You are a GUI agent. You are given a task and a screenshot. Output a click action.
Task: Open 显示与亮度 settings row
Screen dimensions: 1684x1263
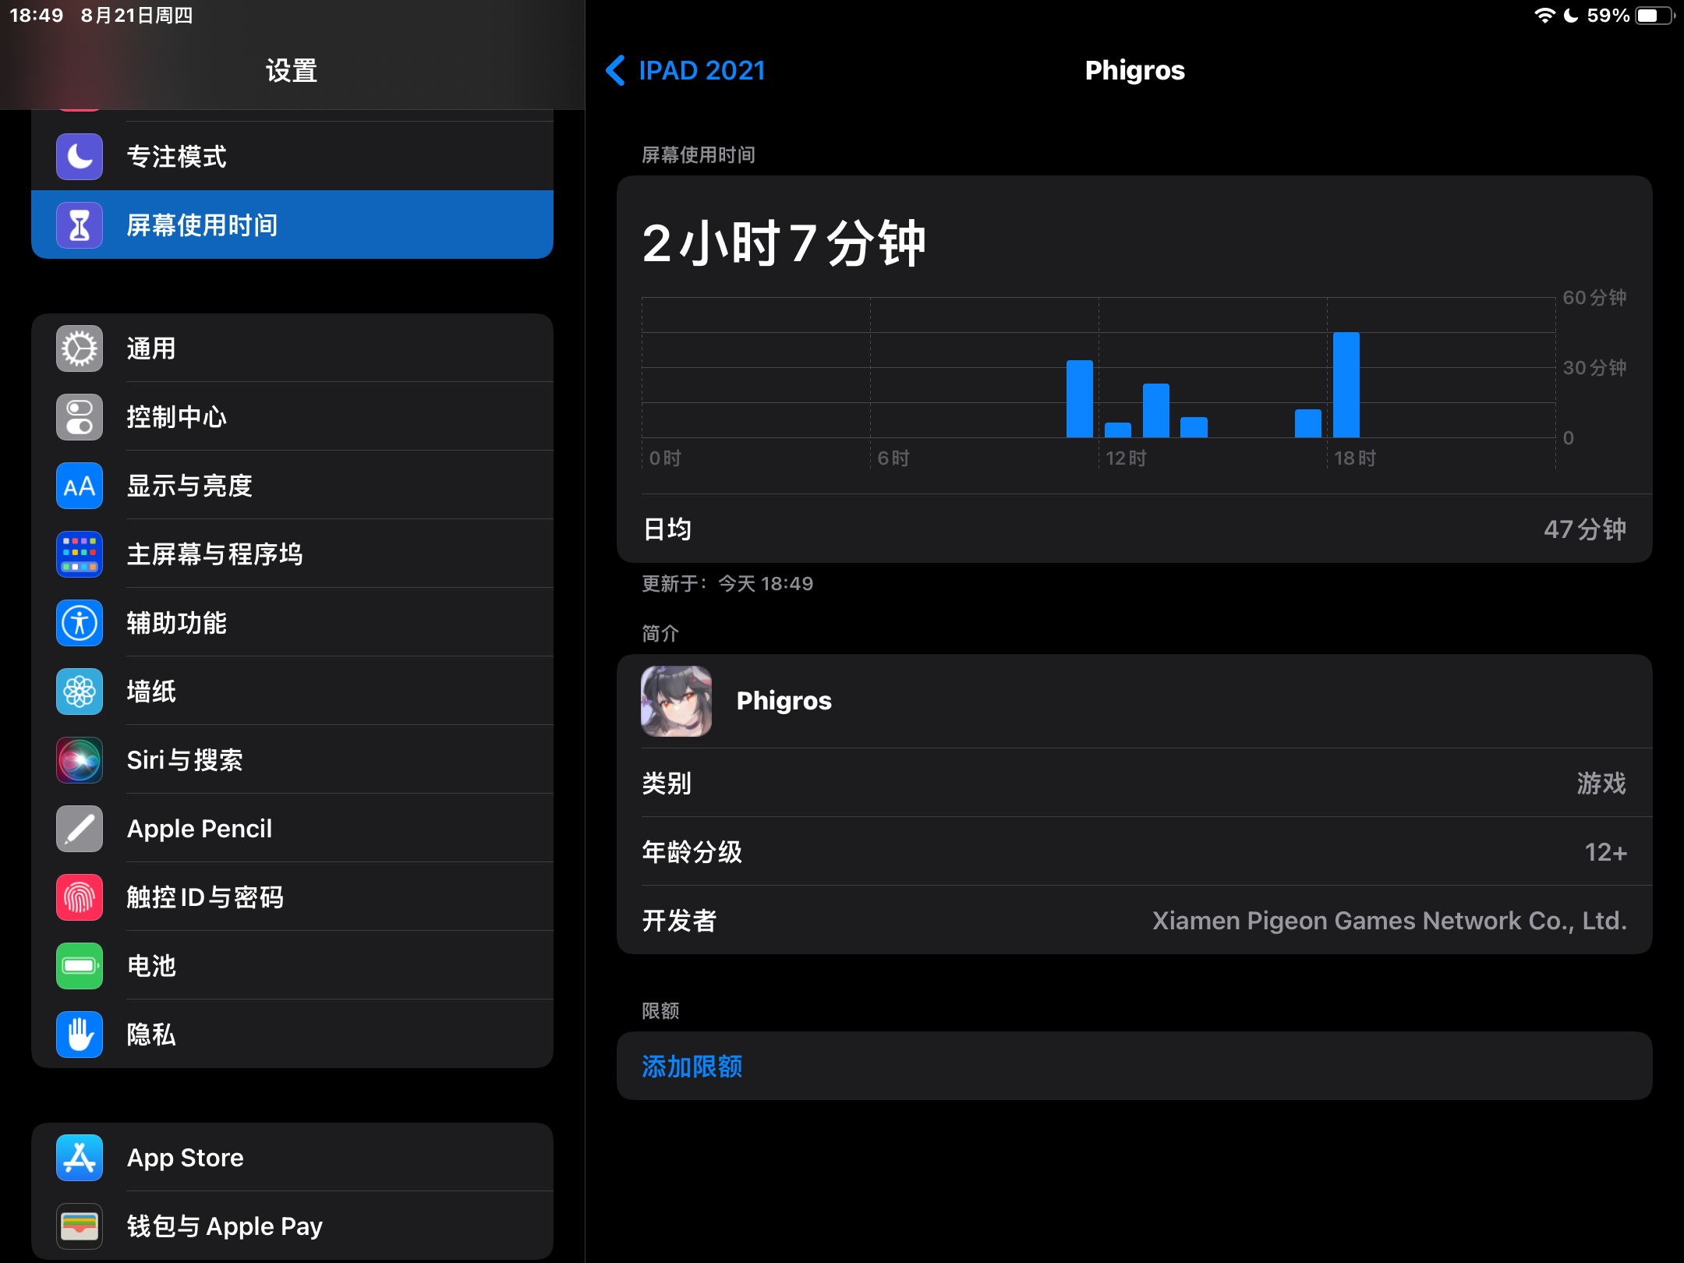pyautogui.click(x=292, y=486)
